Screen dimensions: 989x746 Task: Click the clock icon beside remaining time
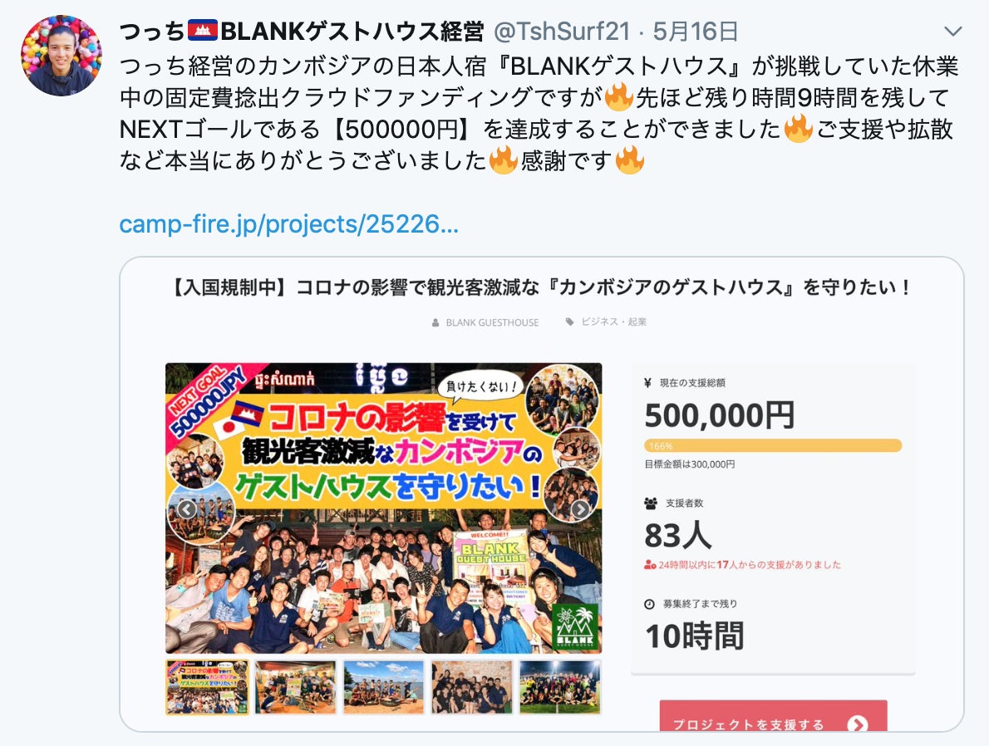(649, 604)
